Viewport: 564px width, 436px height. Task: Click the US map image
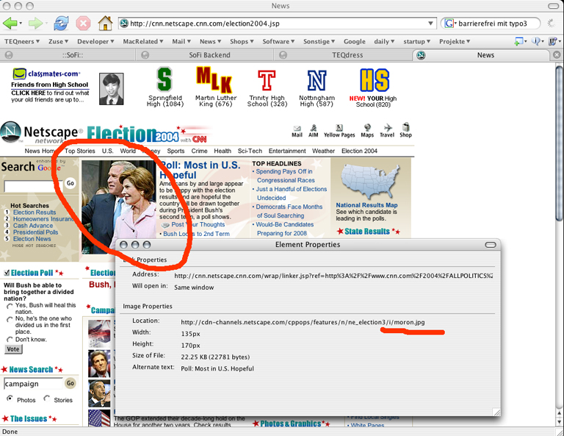pyautogui.click(x=370, y=182)
